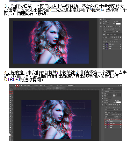Hide 图层 1 拷贝 layer in lower Layers panel
The width and height of the screenshot is (137, 142).
point(105,123)
